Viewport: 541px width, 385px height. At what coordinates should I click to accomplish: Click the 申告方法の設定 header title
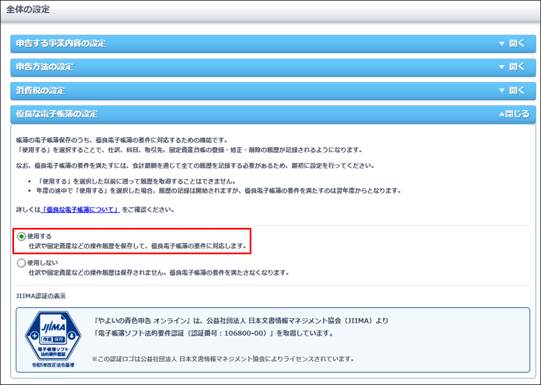tap(44, 67)
